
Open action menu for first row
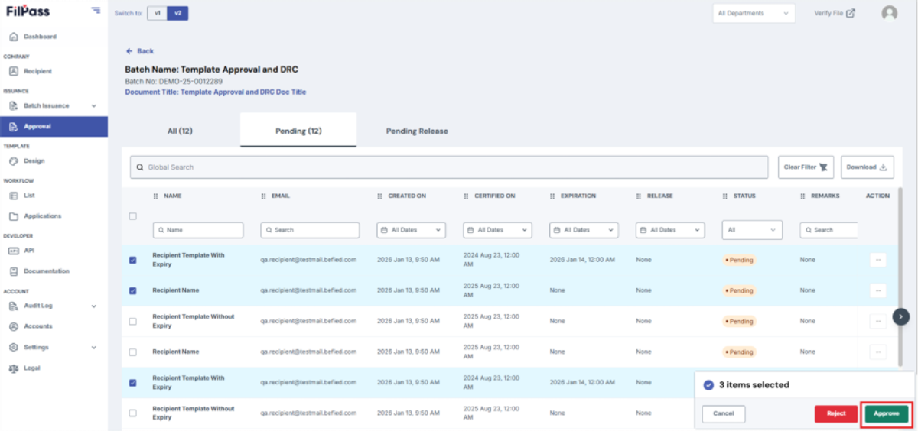tap(877, 260)
